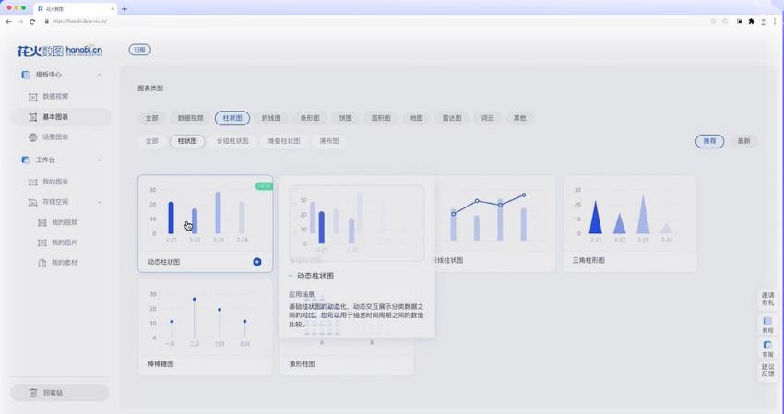
Task: Open 我的图表 via its icon
Action: pos(33,182)
